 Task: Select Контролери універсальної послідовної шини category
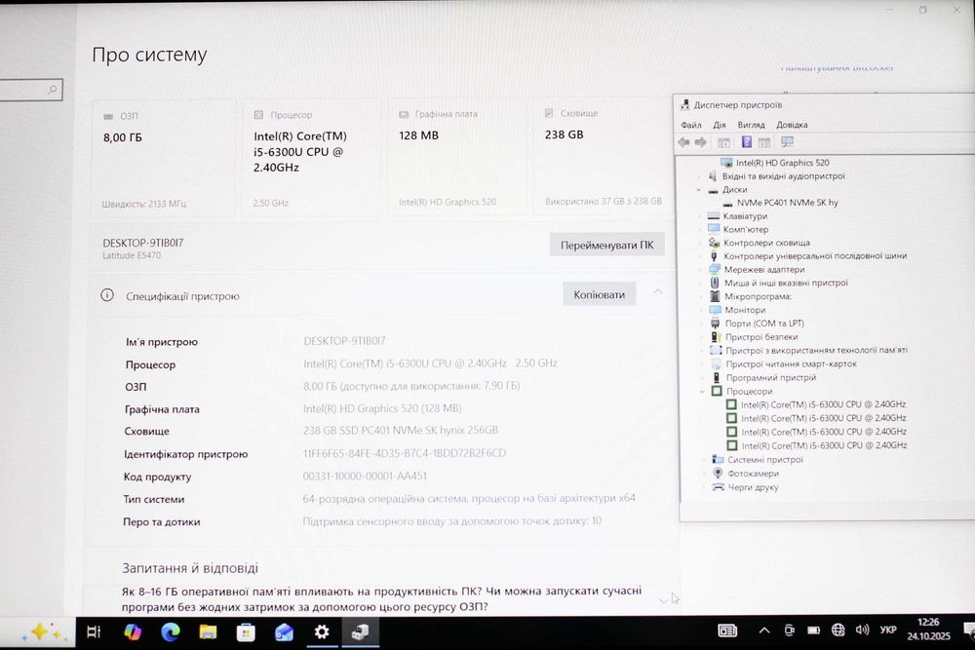point(814,256)
